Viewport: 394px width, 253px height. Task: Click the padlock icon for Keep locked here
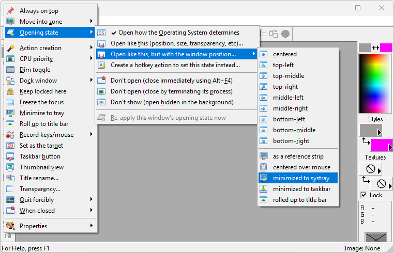pos(10,91)
